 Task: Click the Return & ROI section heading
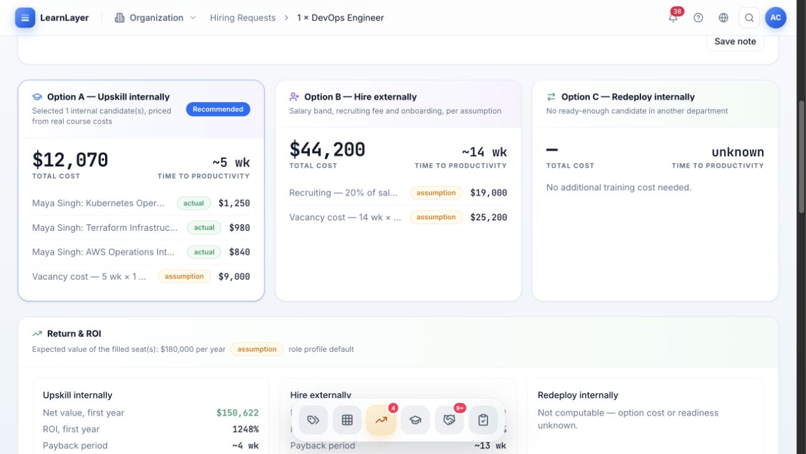click(74, 333)
